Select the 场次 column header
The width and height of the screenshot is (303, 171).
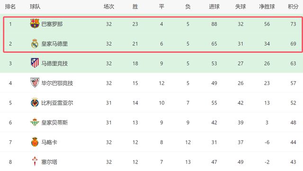(x=109, y=7)
